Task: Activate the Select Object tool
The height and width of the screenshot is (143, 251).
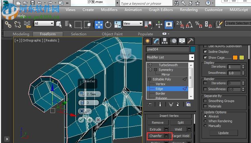Action: pyautogui.click(x=59, y=25)
